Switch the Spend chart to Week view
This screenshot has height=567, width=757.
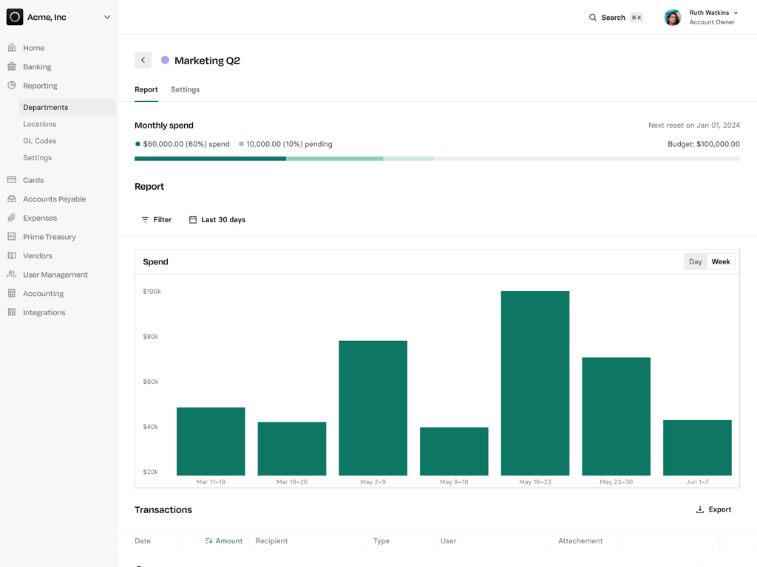(x=721, y=261)
